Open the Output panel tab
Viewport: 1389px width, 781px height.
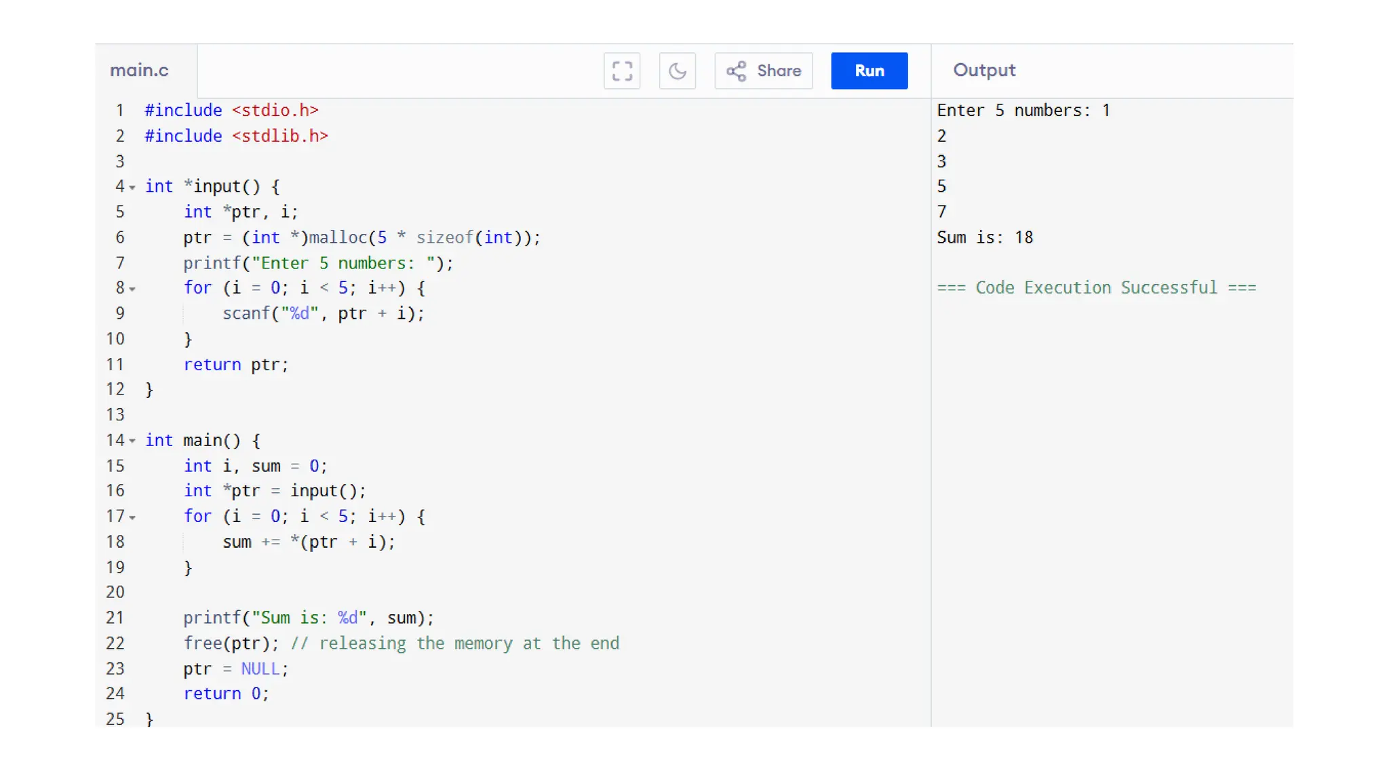(x=984, y=71)
